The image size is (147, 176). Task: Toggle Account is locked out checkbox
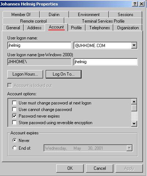[10, 85]
